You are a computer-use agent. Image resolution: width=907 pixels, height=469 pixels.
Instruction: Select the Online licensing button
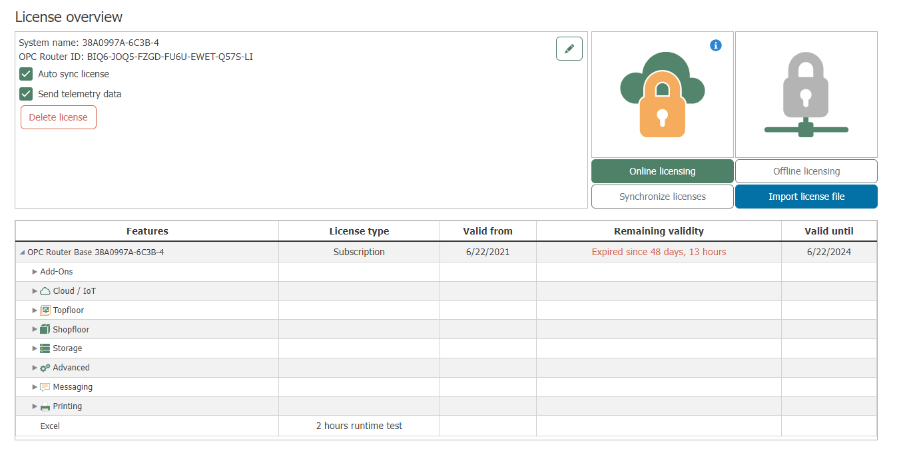(x=663, y=171)
